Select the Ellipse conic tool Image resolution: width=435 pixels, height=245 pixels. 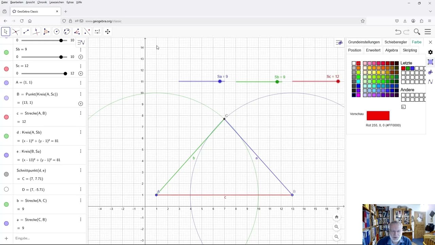[x=67, y=32]
